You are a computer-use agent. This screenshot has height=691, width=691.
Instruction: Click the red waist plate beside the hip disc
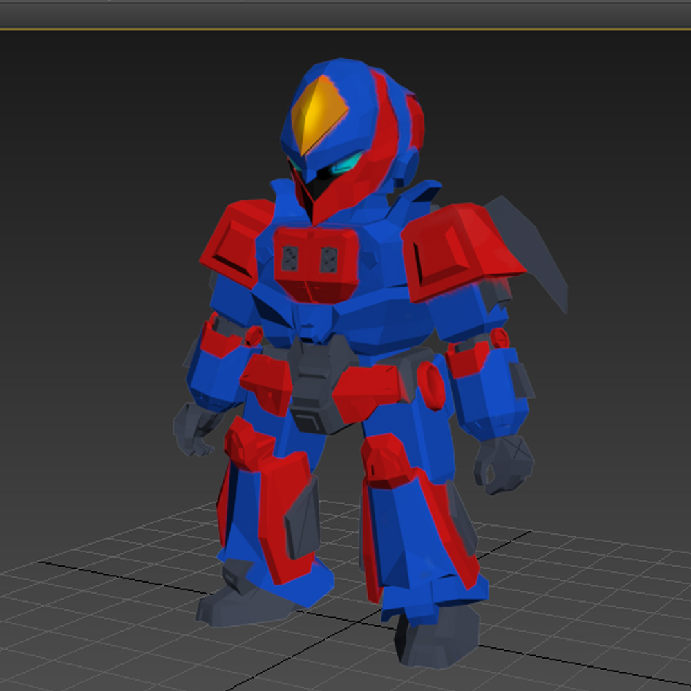[x=366, y=390]
